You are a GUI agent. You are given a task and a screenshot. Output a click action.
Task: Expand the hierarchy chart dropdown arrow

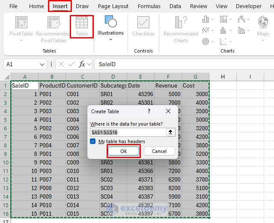pos(230,19)
